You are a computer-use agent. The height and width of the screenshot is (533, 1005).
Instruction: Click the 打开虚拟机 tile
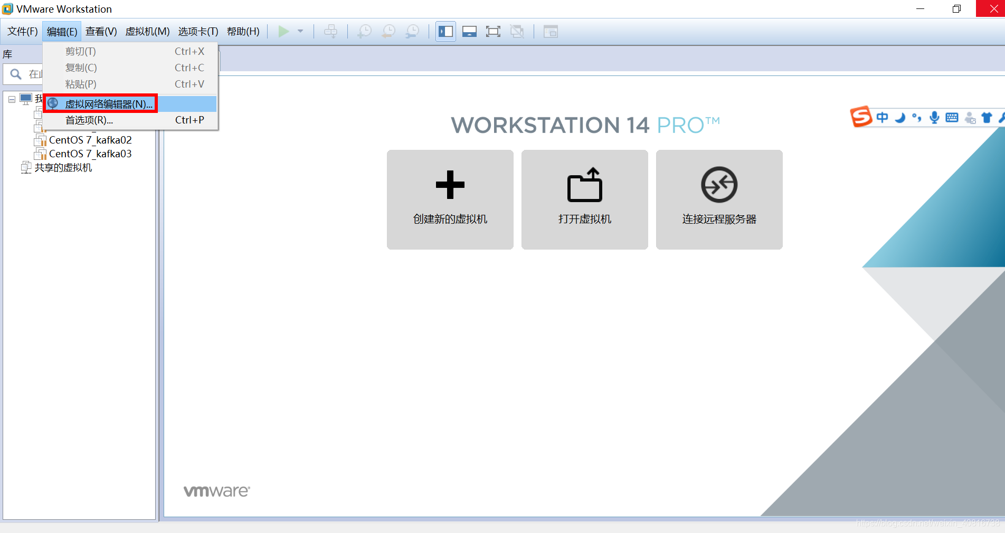click(x=585, y=199)
